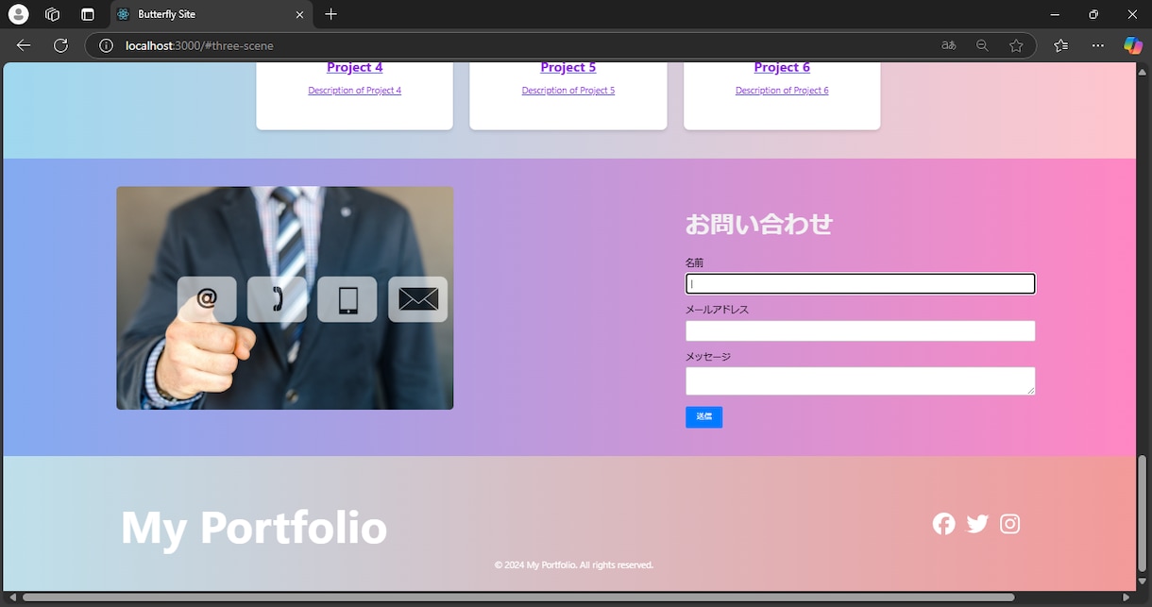Click the envelope mail icon in photo

click(x=418, y=299)
